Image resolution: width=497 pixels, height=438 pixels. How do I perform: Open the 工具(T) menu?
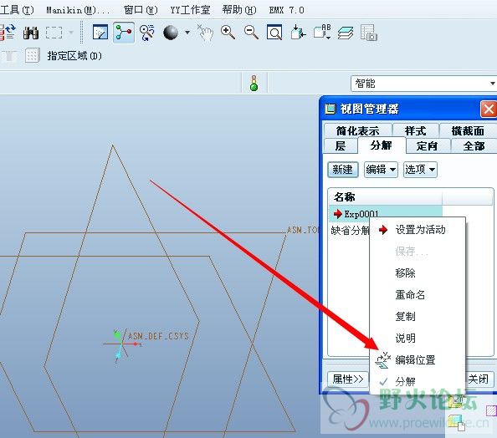click(x=17, y=10)
